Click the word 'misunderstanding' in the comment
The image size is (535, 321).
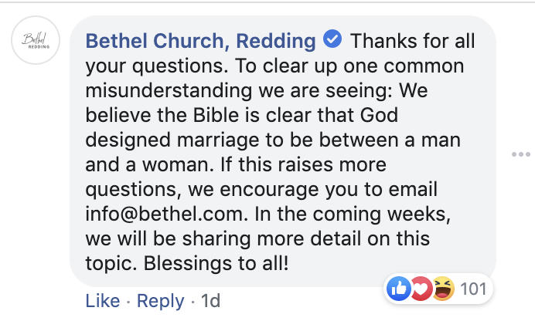coord(169,90)
